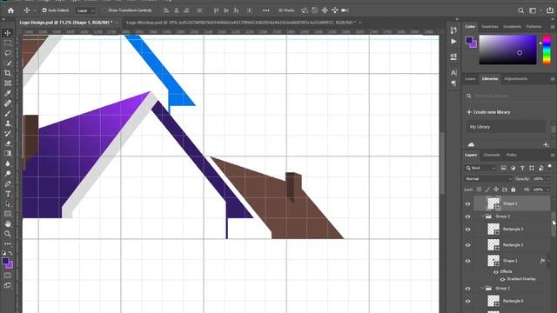Viewport: 557px width, 313px height.
Task: Hide the Rectangle 3 layer
Action: [x=468, y=230]
